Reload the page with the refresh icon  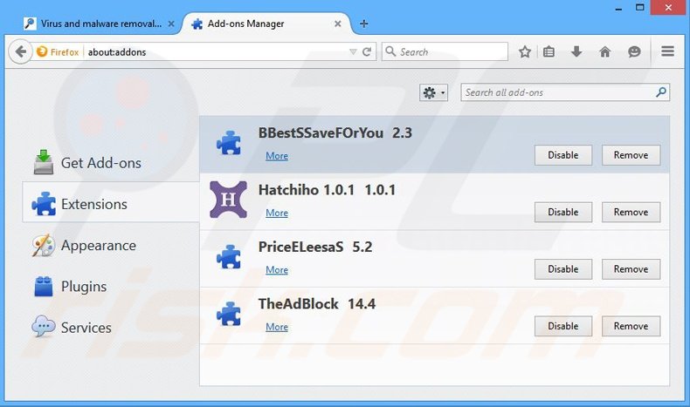point(367,51)
